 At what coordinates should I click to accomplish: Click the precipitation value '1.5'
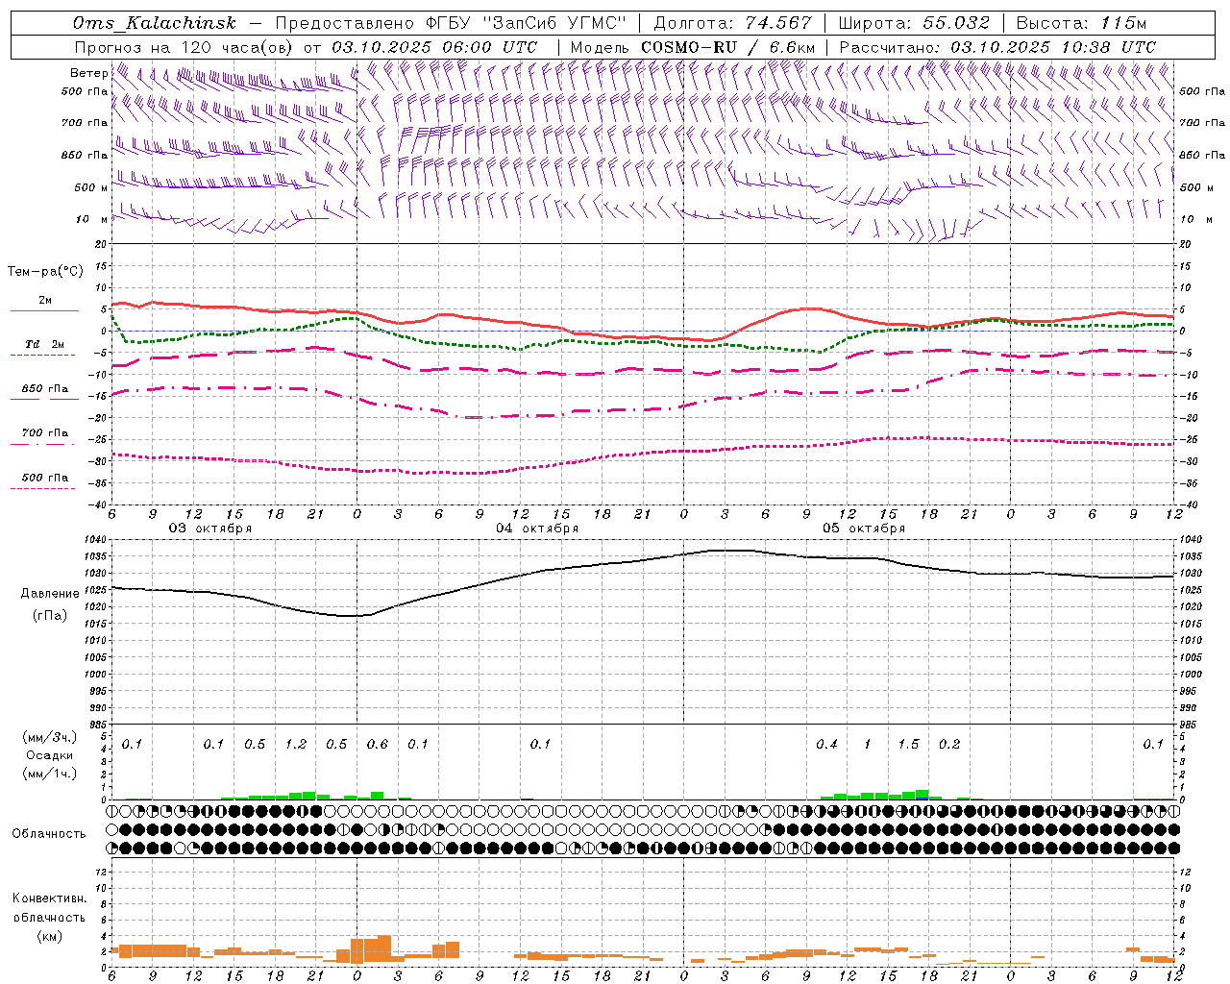[908, 745]
